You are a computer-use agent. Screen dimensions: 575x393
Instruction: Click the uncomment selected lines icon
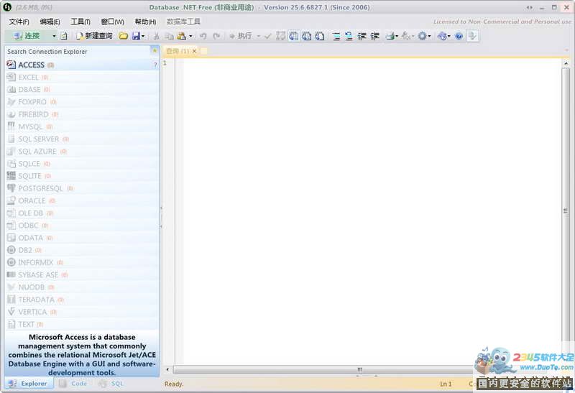pyautogui.click(x=349, y=36)
